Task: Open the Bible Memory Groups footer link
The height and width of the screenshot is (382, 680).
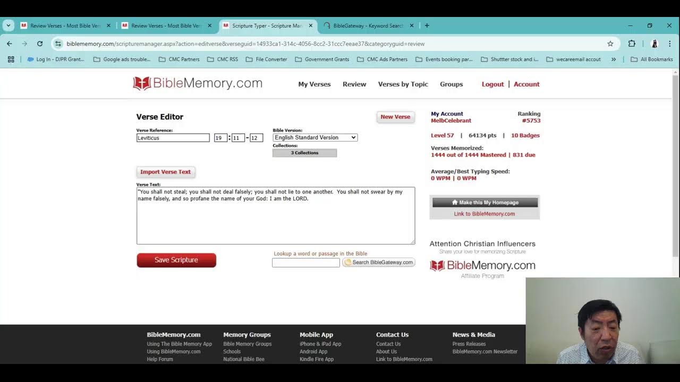Action: pyautogui.click(x=248, y=344)
